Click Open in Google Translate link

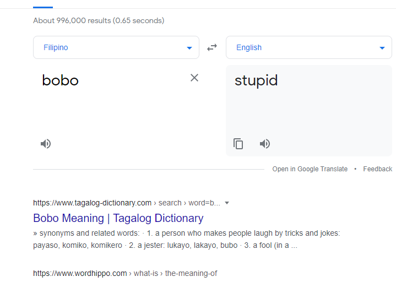coord(310,169)
